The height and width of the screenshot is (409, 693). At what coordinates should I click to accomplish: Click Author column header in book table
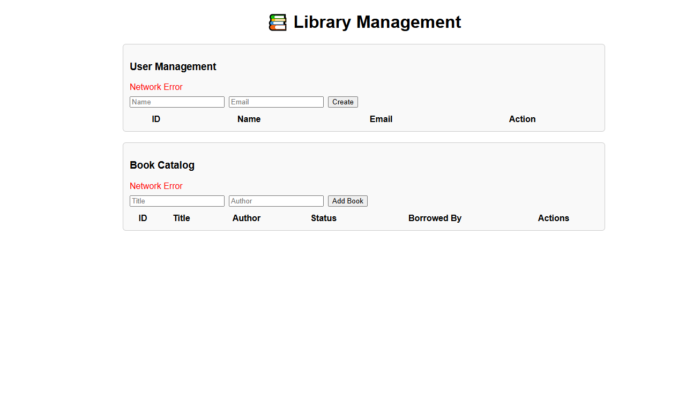pyautogui.click(x=247, y=218)
